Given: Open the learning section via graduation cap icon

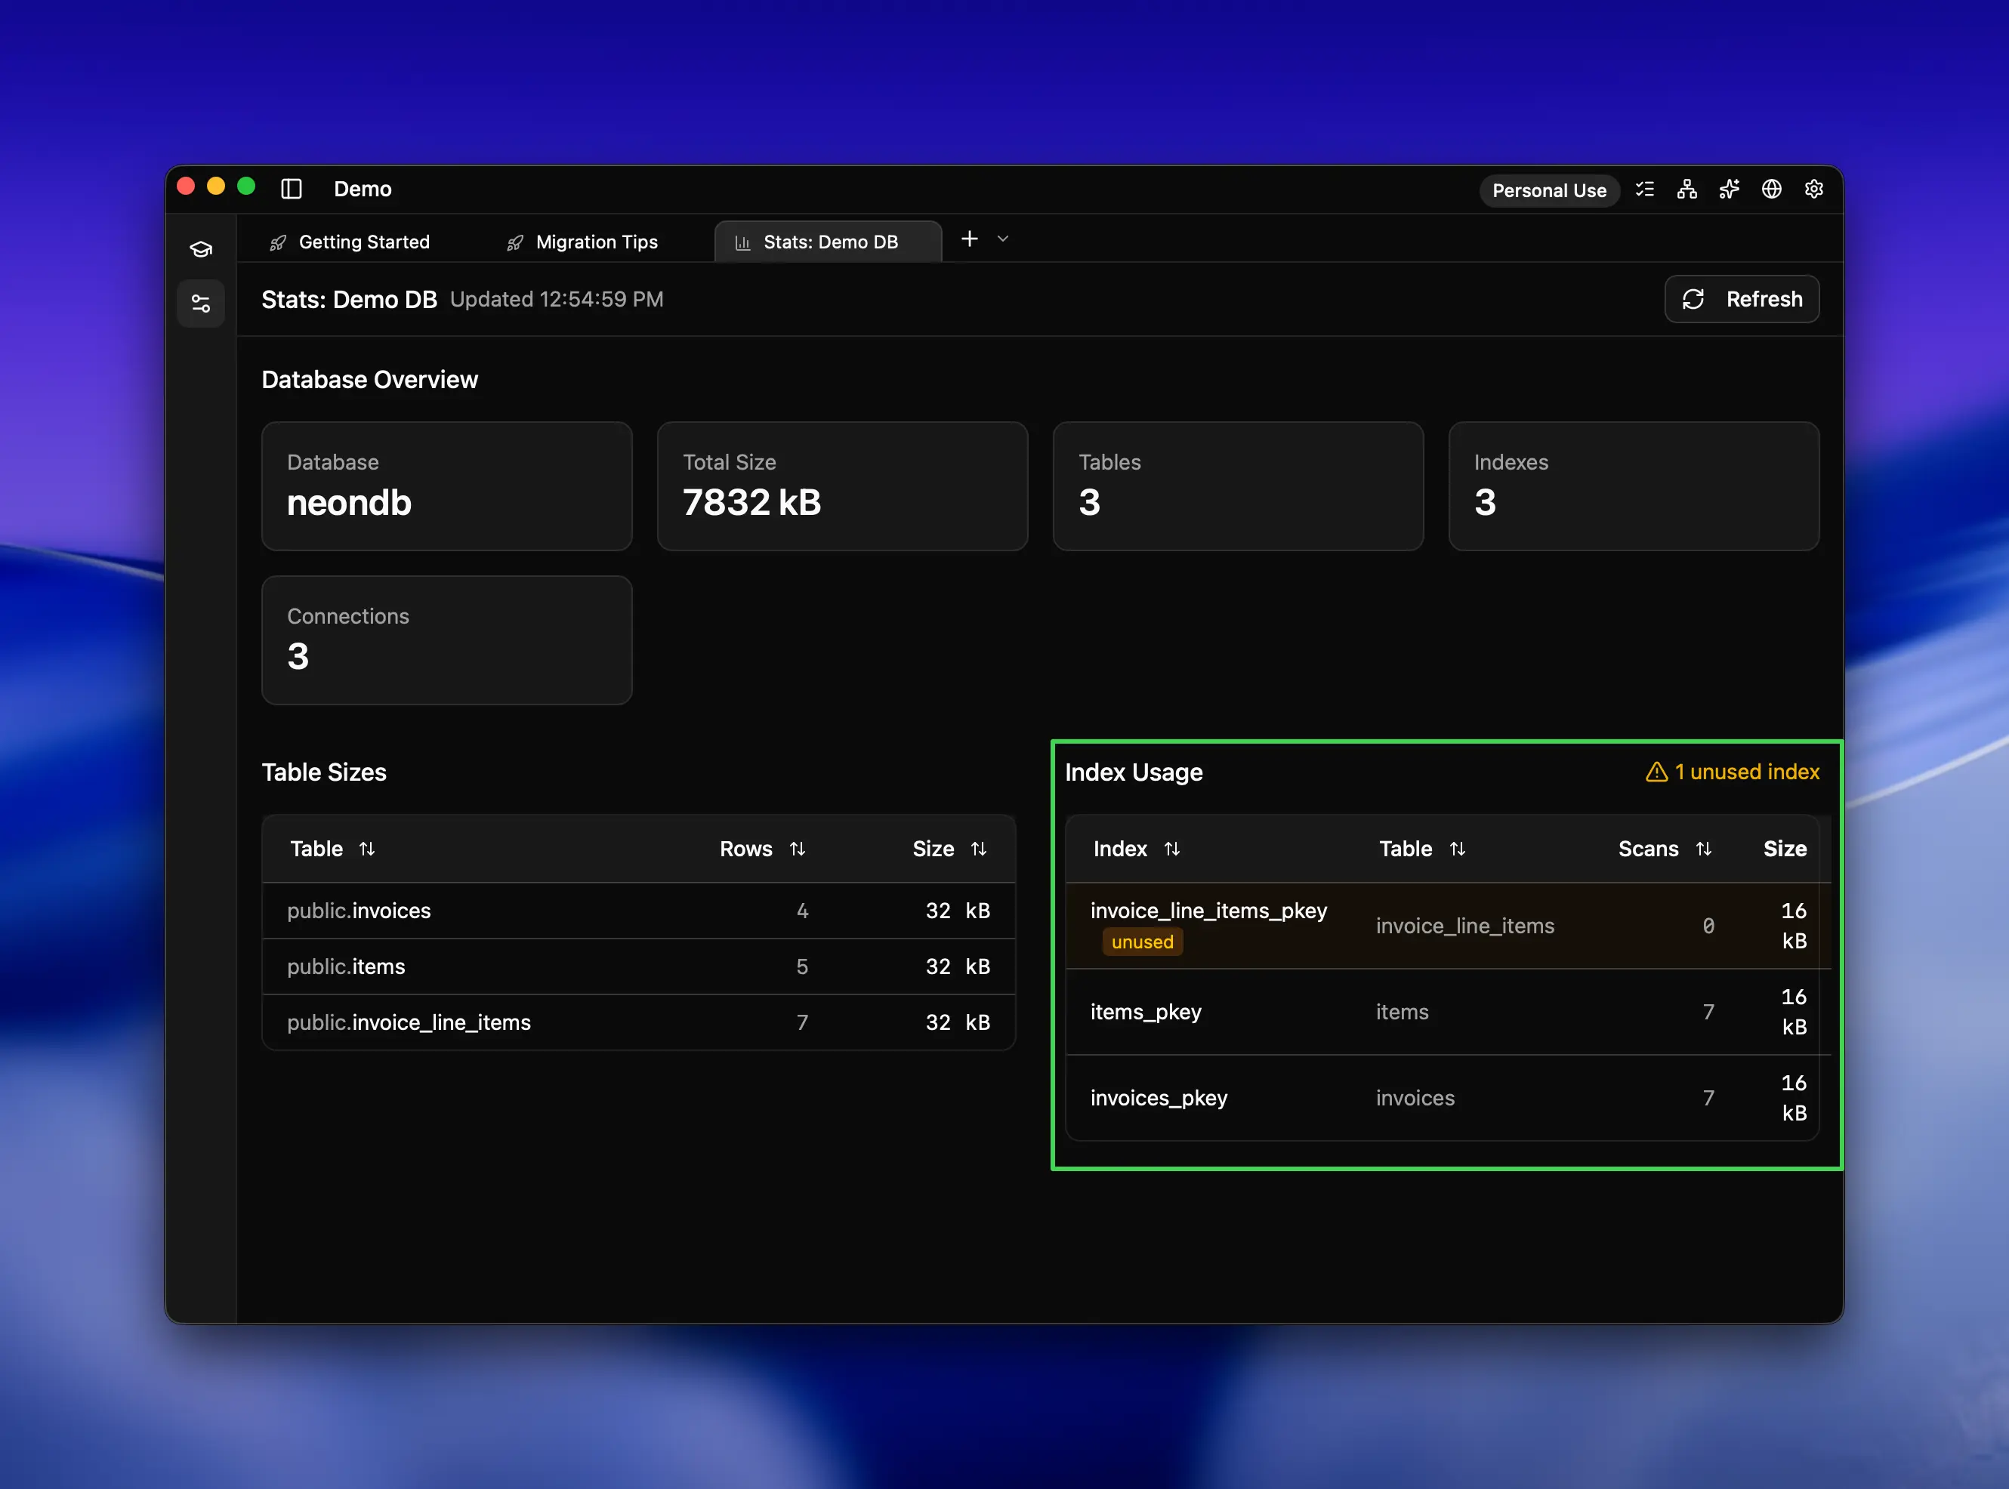Looking at the screenshot, I should (x=200, y=248).
